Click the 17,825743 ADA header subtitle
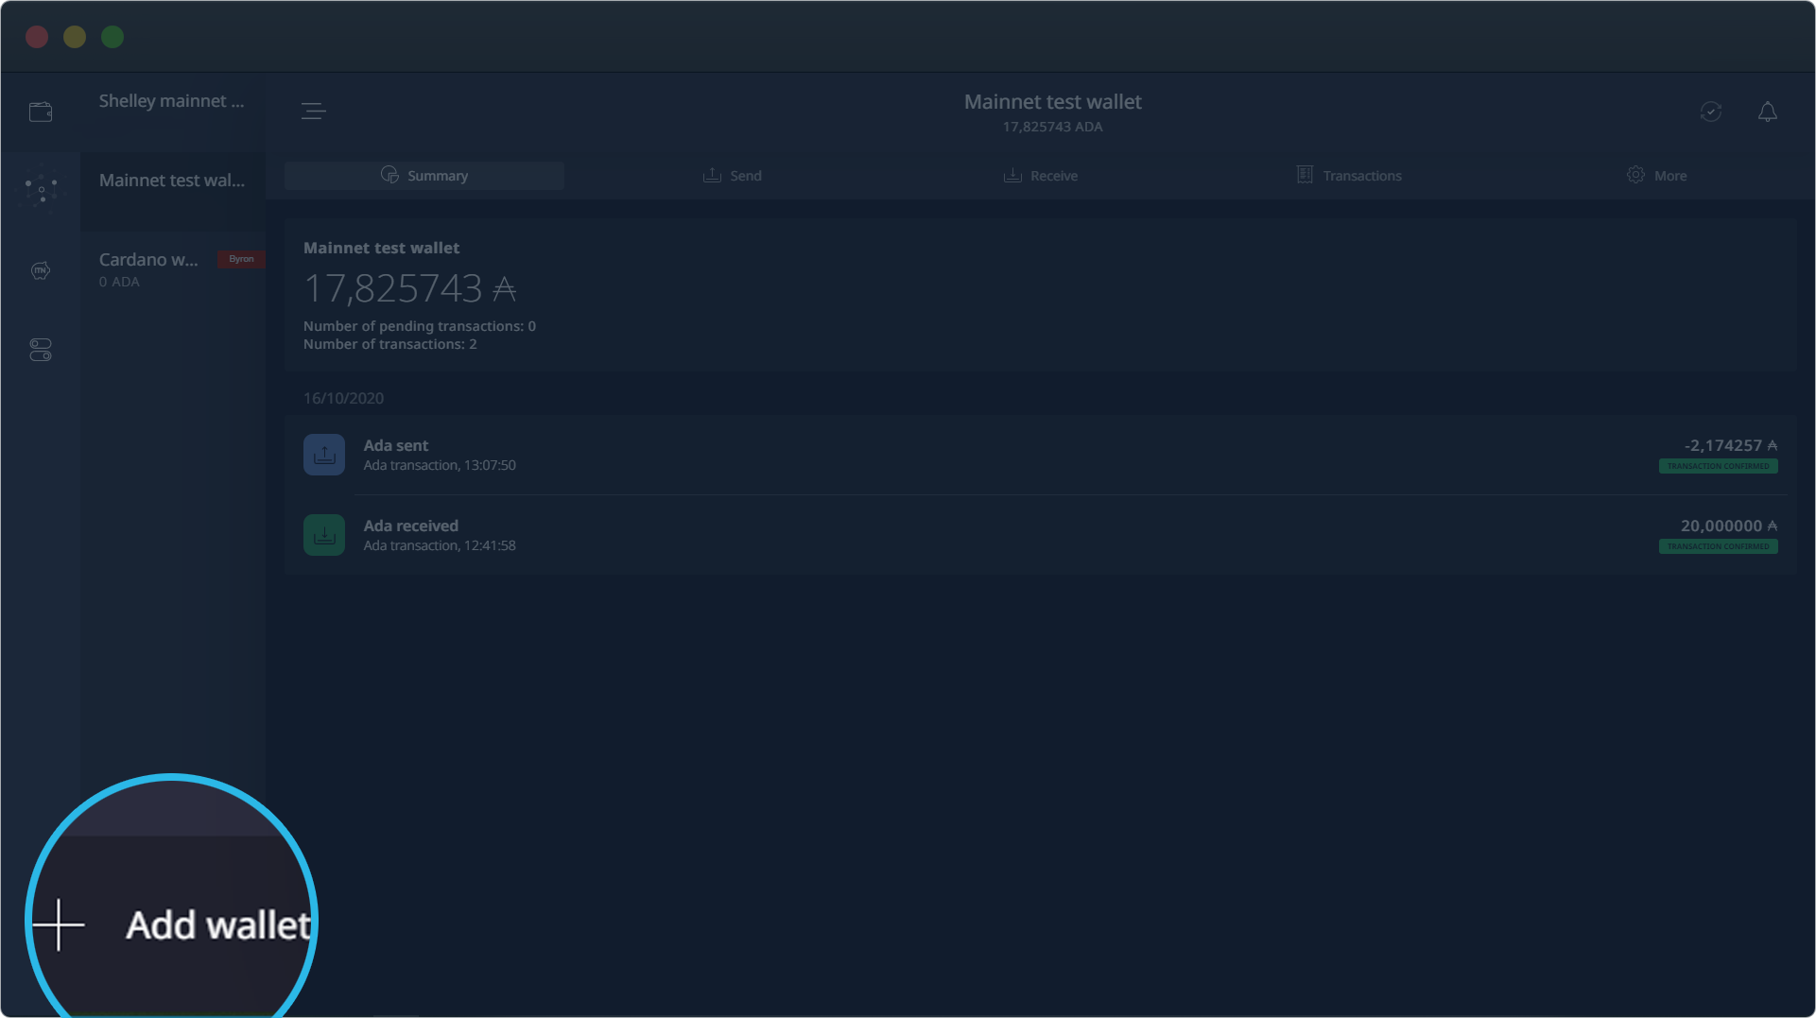The image size is (1816, 1018). point(1052,127)
